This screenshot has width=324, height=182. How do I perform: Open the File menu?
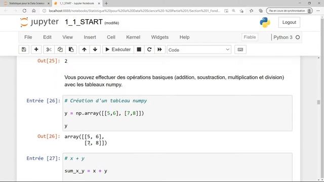[28, 37]
